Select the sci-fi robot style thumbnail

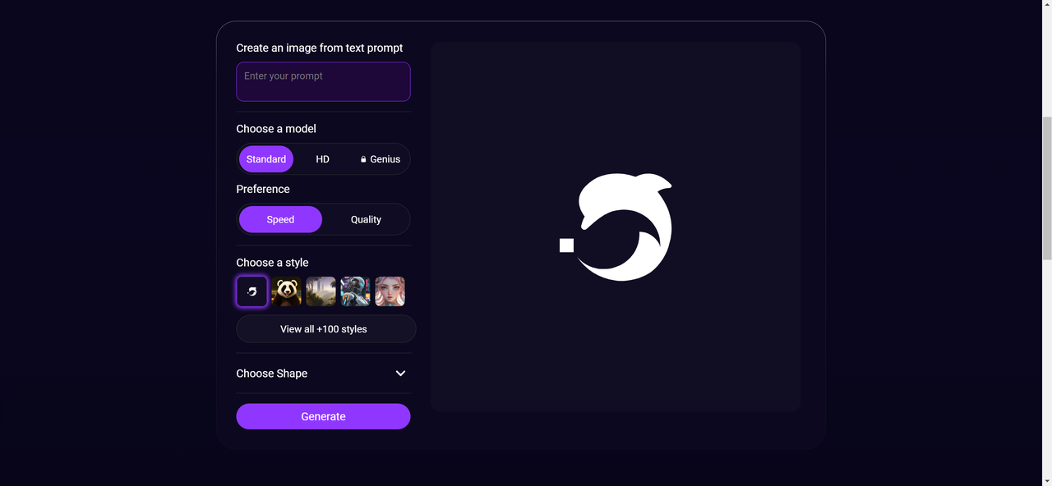pyautogui.click(x=356, y=291)
